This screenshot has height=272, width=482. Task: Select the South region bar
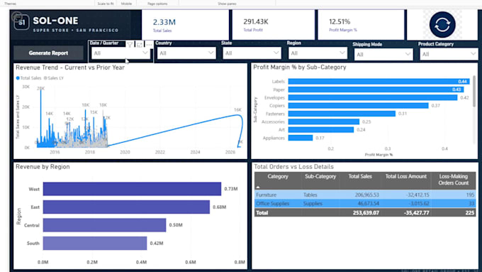[95, 244]
